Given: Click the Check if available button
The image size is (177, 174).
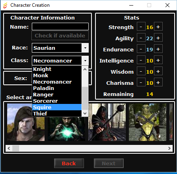Looking at the screenshot, I should coord(60,35).
